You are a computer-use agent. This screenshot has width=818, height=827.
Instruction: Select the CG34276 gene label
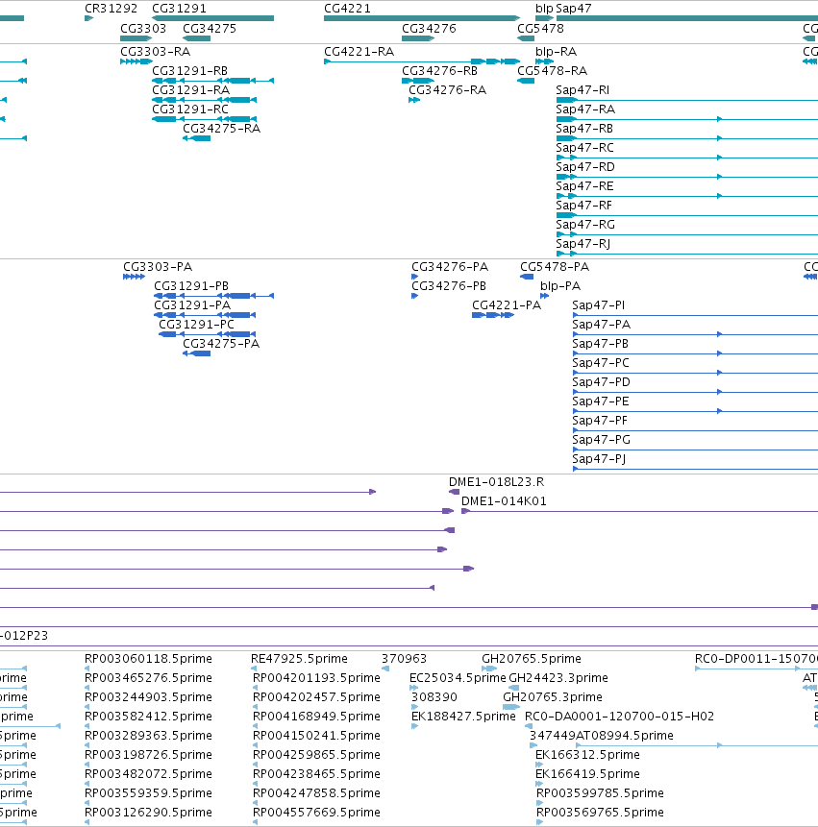(429, 29)
